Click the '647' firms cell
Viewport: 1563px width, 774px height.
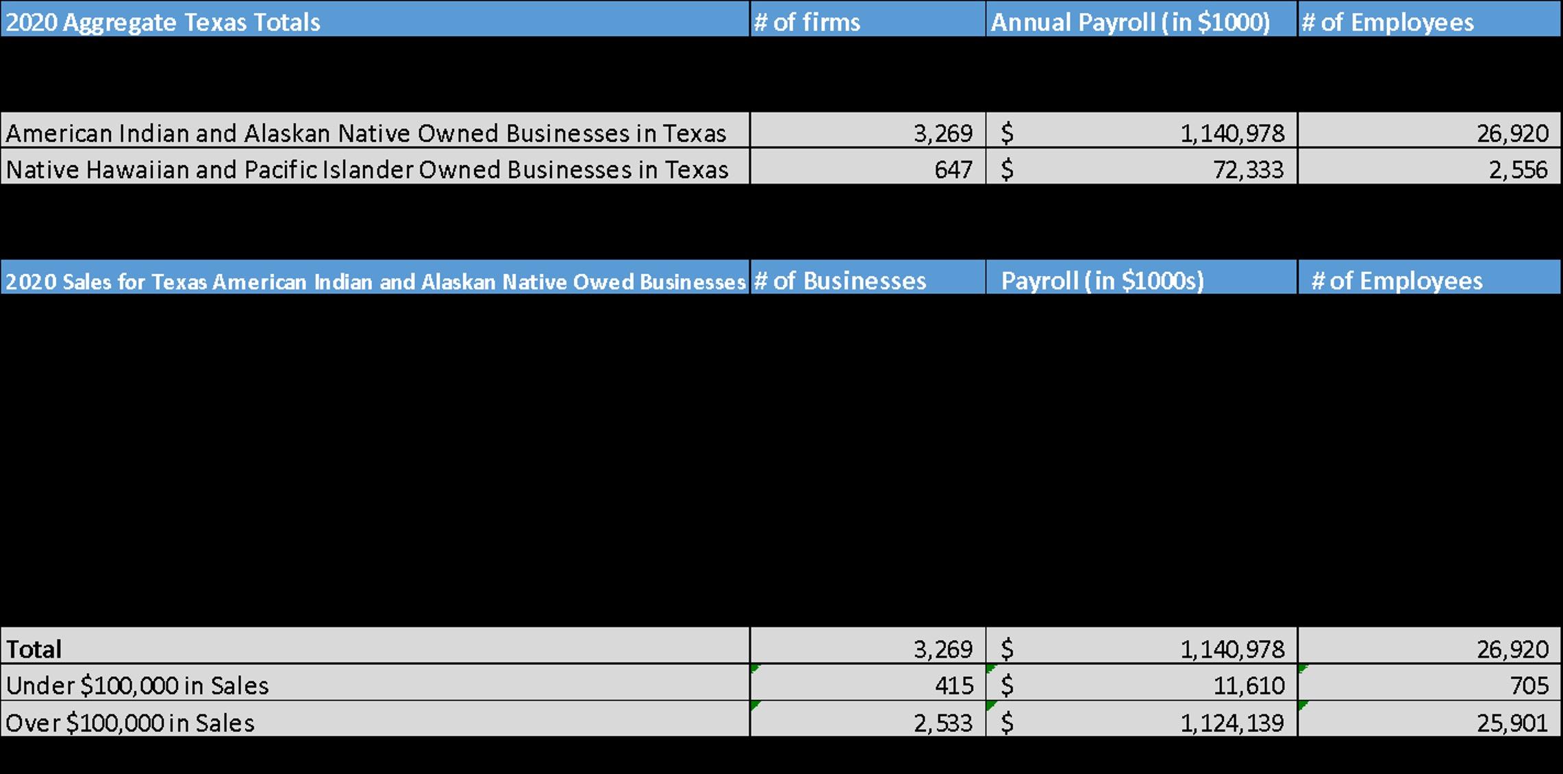868,167
